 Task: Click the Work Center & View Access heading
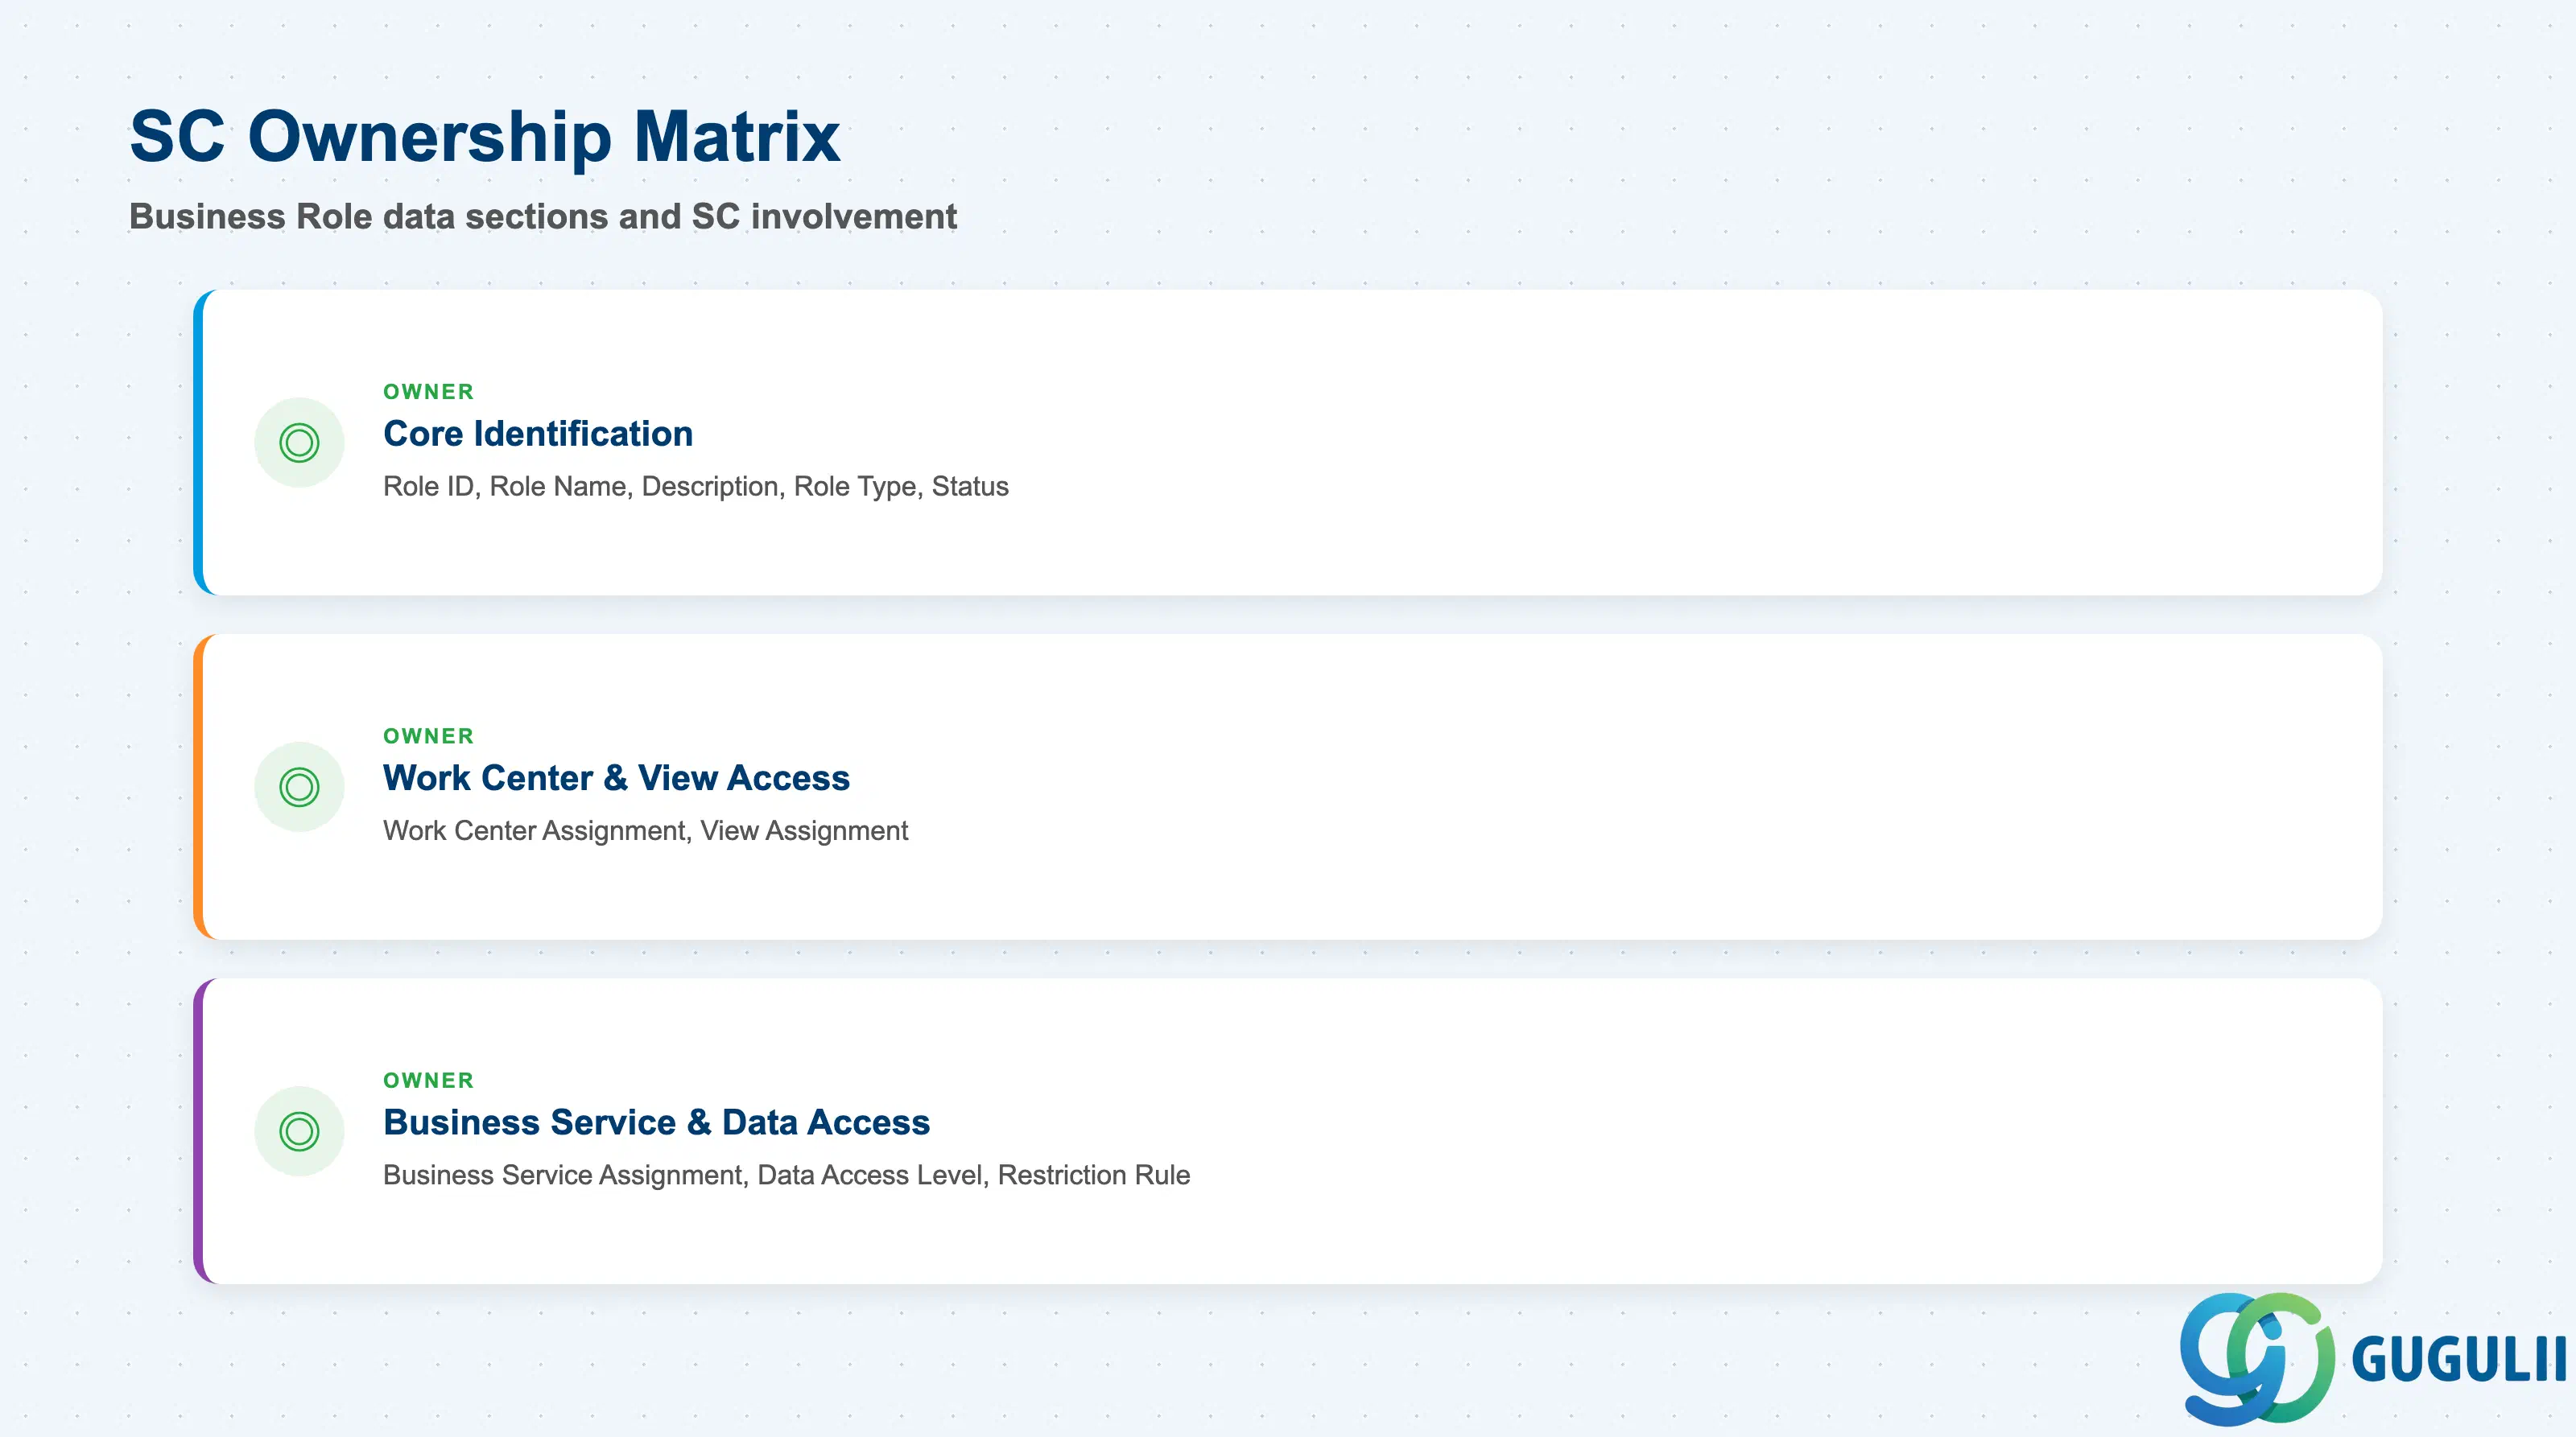pos(616,777)
